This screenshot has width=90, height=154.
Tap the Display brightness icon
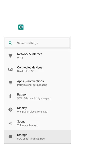click(x=10, y=110)
